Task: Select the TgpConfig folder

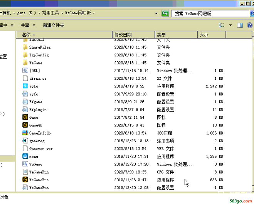Action: point(39,55)
